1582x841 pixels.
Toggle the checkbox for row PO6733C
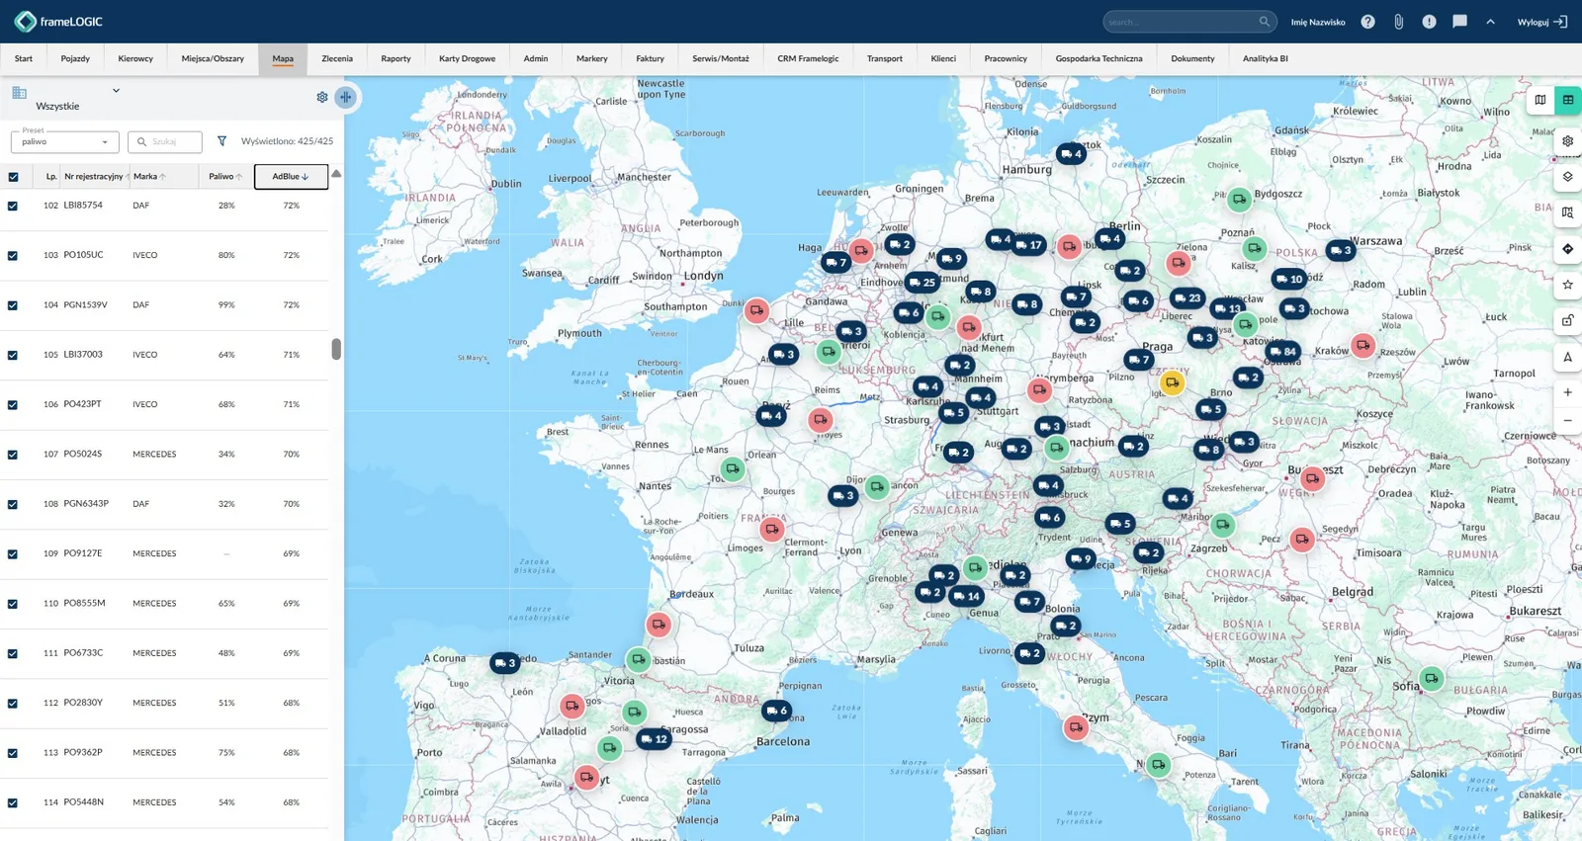pos(13,653)
